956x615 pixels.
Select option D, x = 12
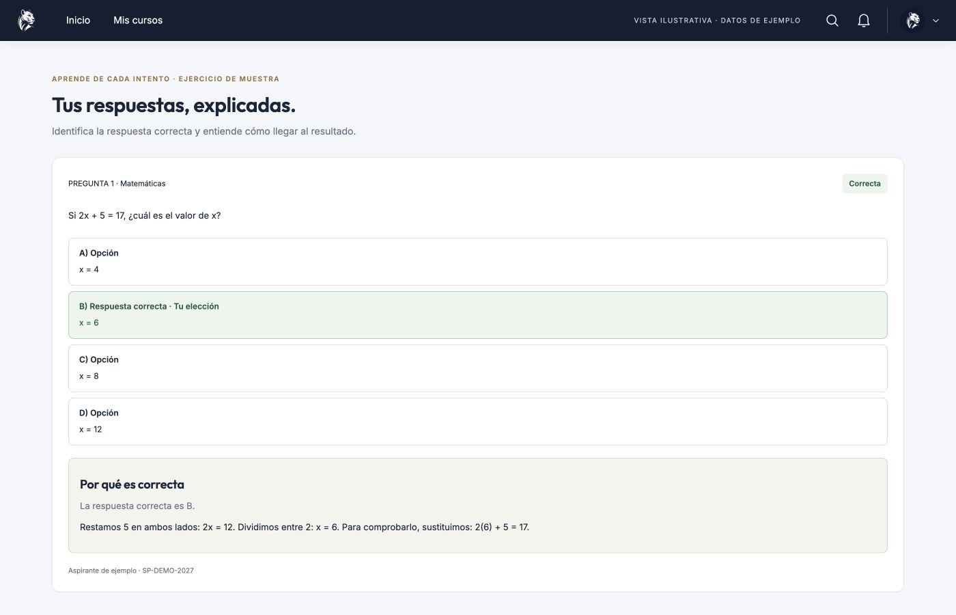click(477, 422)
